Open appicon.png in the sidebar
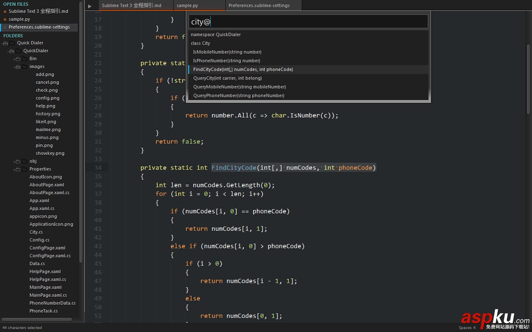 click(x=43, y=216)
